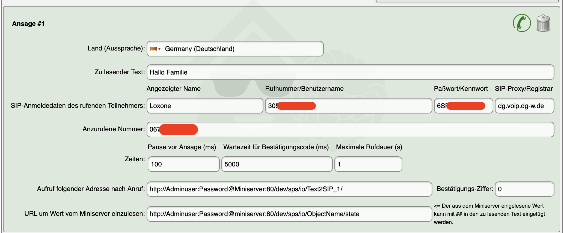
Task: Click the 'Land (Aussprache):' label
Action: 116,48
